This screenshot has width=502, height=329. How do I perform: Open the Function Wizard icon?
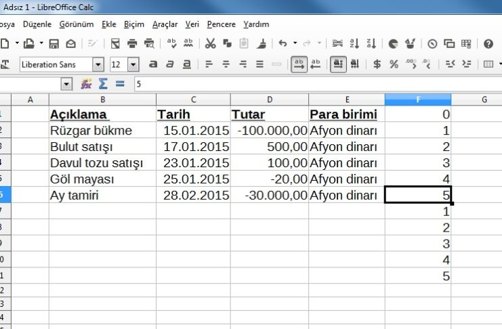(86, 84)
